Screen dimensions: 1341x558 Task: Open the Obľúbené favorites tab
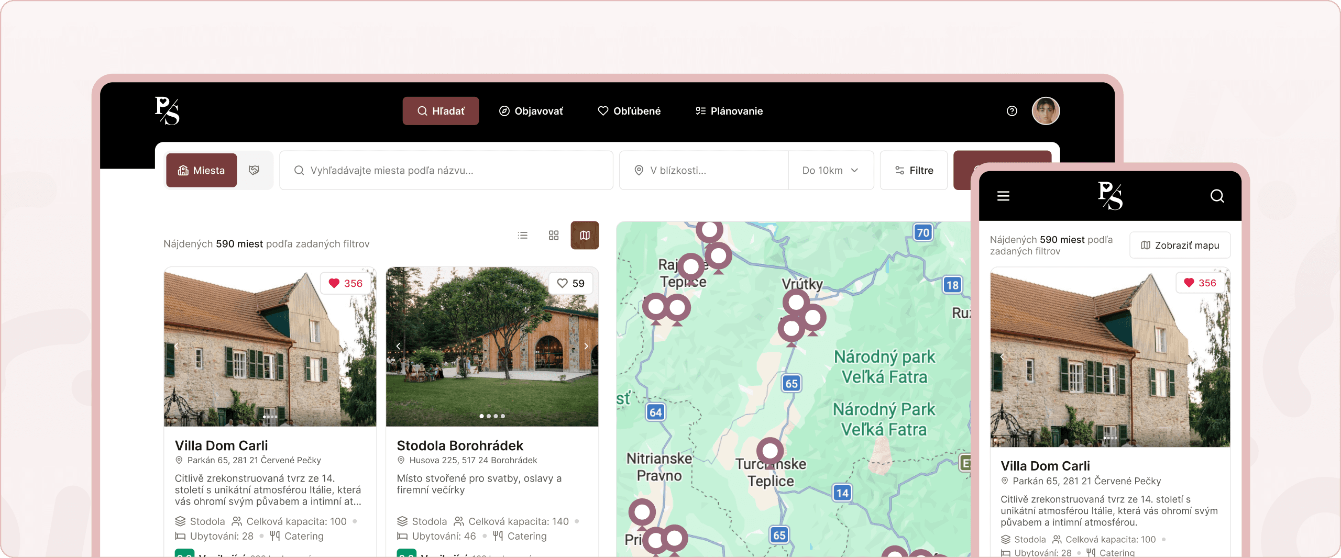click(x=629, y=111)
